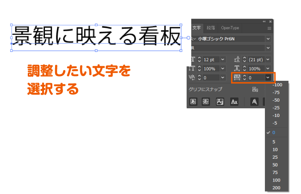Click the second glyph snap icon
The height and width of the screenshot is (194, 301).
click(206, 101)
